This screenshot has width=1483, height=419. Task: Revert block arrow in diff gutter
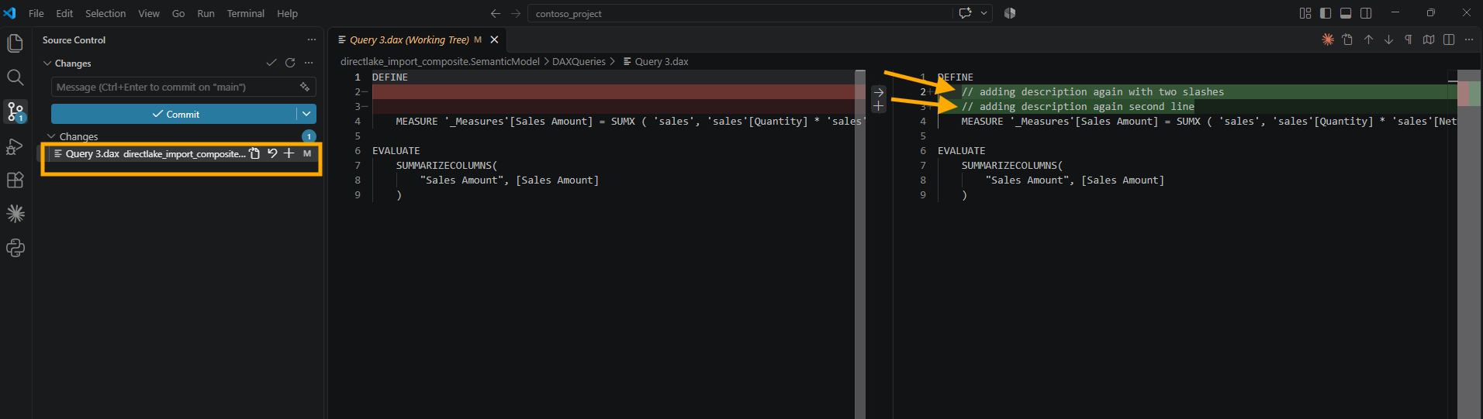tap(878, 92)
